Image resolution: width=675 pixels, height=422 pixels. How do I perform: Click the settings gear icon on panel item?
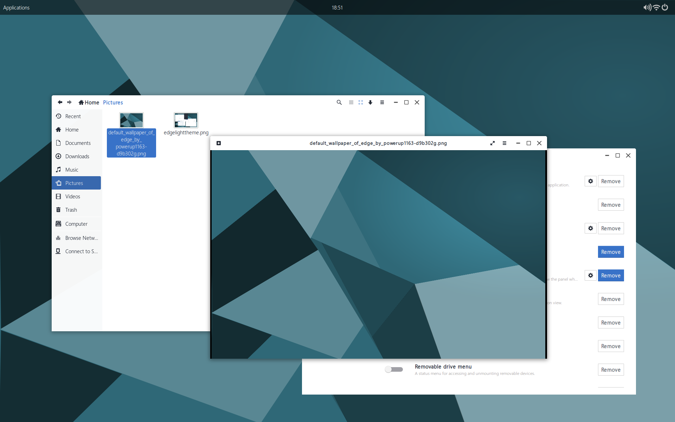click(590, 275)
